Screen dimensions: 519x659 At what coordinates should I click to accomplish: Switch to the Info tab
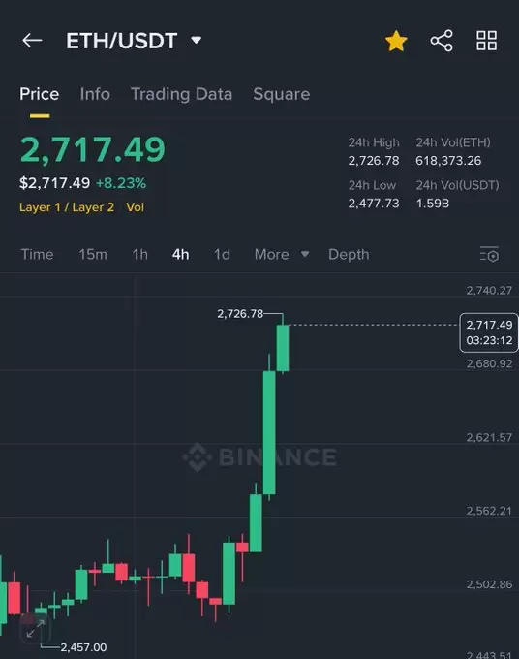click(x=95, y=94)
